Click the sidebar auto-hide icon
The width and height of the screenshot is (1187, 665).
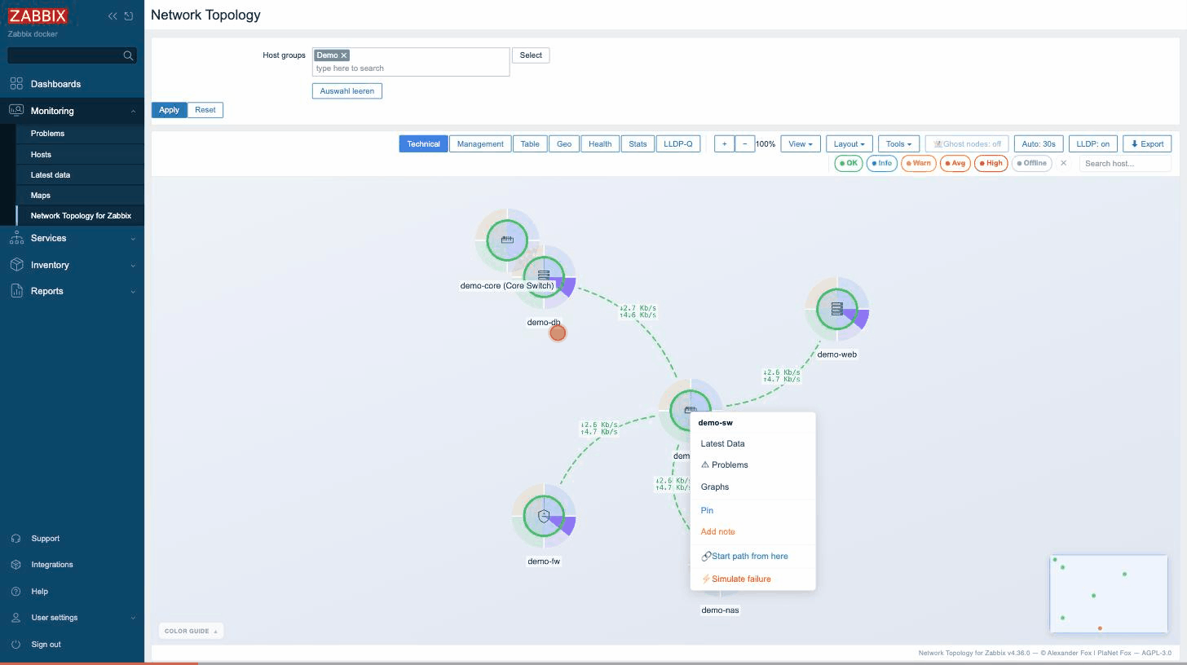point(129,15)
